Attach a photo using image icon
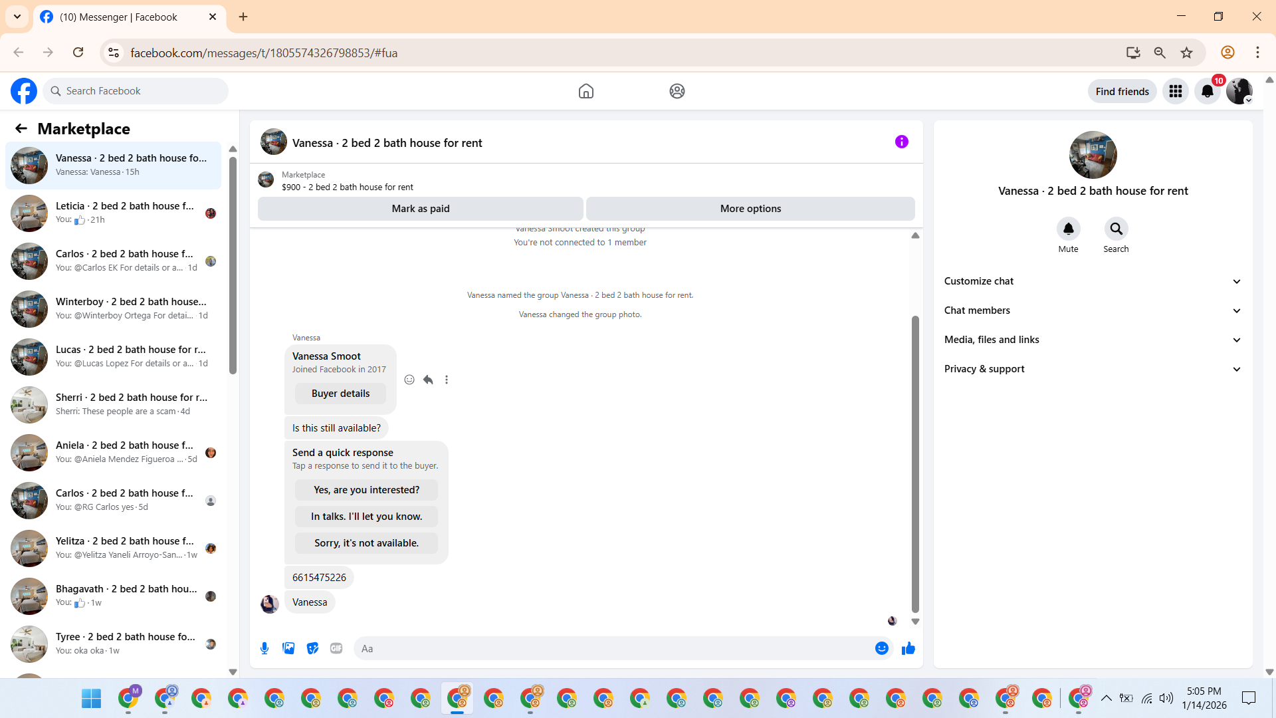This screenshot has height=718, width=1276. coord(288,648)
